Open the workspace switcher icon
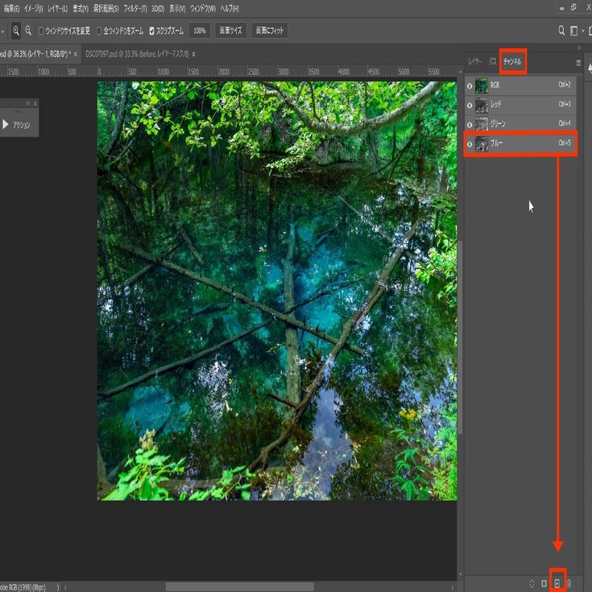Viewport: 592px width, 592px height. tap(573, 31)
